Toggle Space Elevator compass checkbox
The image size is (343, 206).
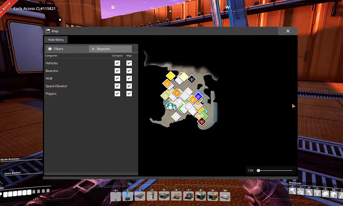[x=117, y=86]
